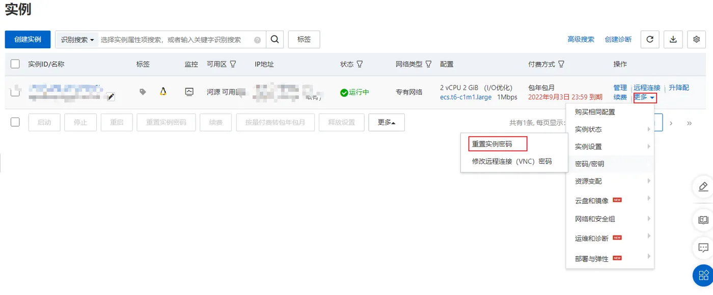Image resolution: width=713 pixels, height=295 pixels.
Task: Open 创建诊断 link
Action: (x=618, y=39)
